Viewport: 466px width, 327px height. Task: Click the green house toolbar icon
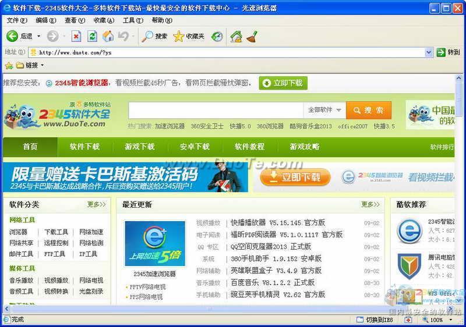coord(236,37)
